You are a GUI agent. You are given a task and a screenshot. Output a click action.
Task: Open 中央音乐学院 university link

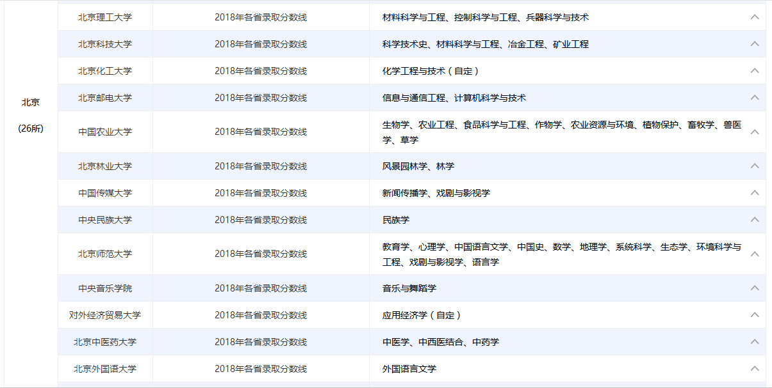pyautogui.click(x=105, y=288)
